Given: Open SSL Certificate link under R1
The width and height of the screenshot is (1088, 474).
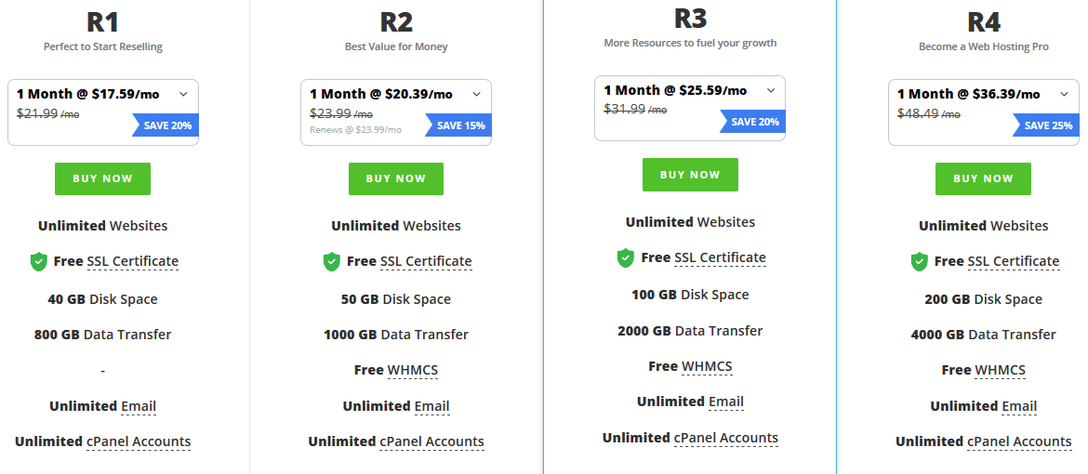Looking at the screenshot, I should tap(133, 262).
